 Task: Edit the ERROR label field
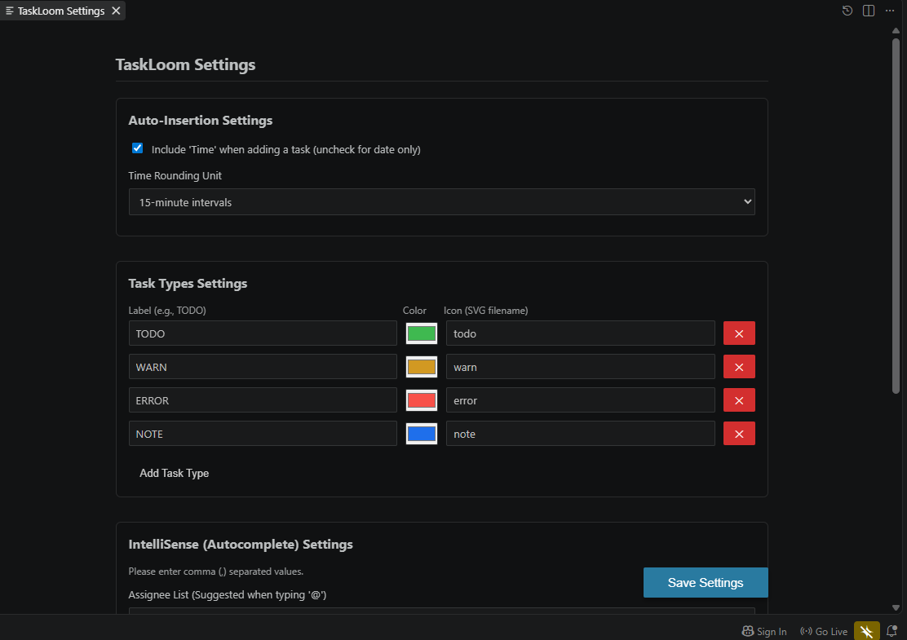263,400
